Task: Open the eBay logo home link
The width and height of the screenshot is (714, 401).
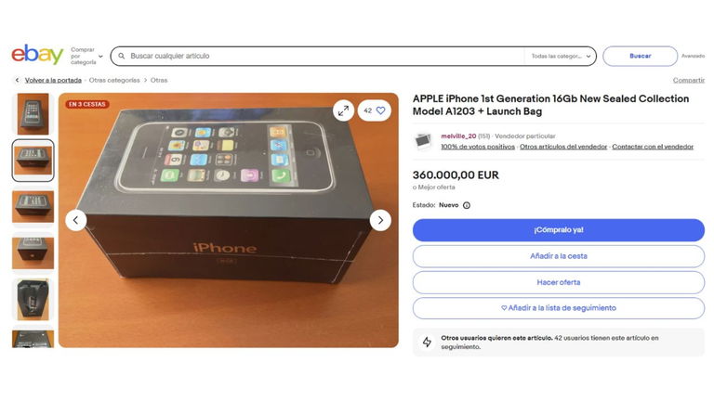Action: coord(37,55)
